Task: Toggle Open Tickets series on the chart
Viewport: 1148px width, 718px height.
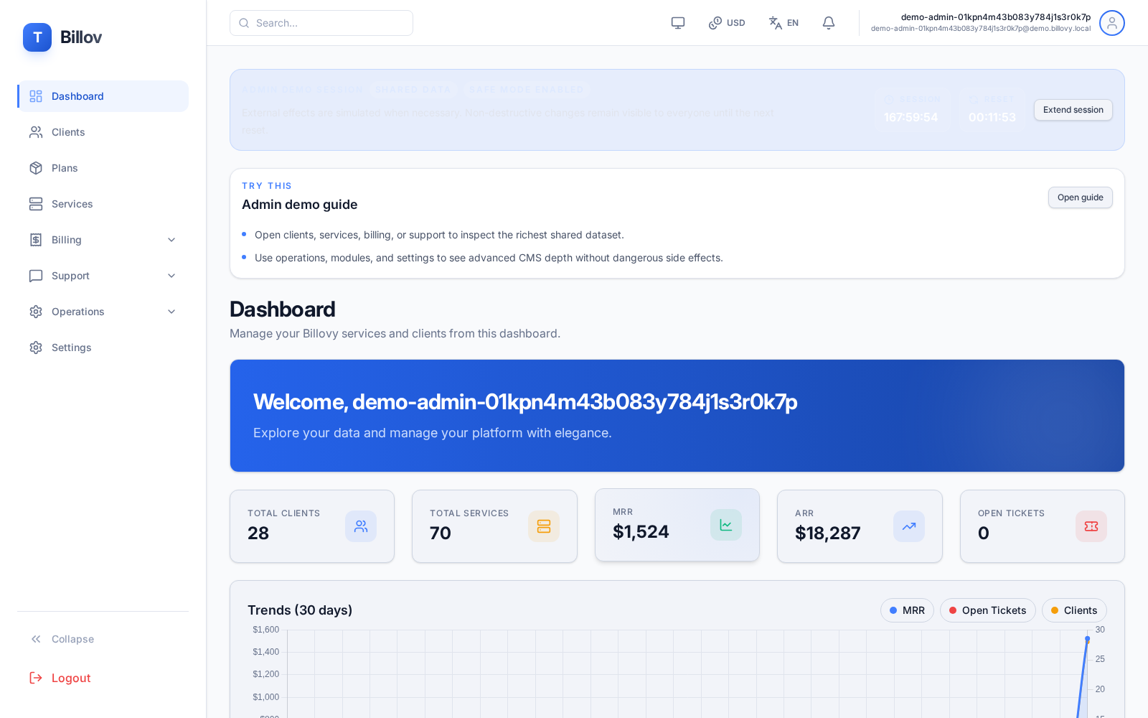Action: pos(988,610)
